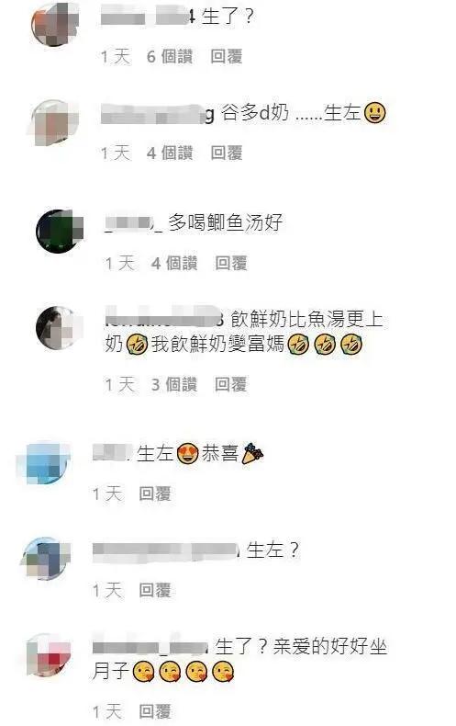Screen dimensions: 456x726
Task: Open likes on the 谷多d奶 comment
Action: click(x=169, y=153)
